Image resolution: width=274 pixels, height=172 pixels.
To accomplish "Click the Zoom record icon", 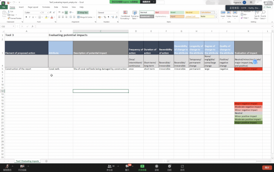I will tap(156, 166).
